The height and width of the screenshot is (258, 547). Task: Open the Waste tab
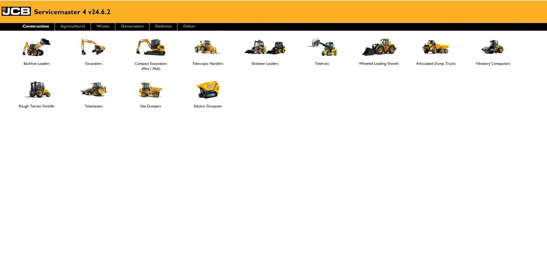click(103, 26)
